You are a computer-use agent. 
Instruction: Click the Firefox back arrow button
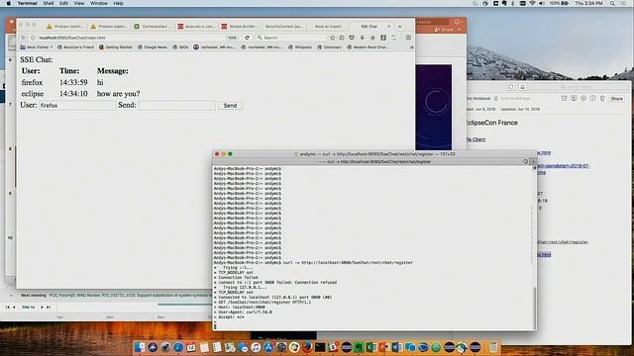click(x=24, y=38)
